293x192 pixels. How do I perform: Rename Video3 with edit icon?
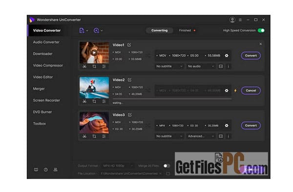pyautogui.click(x=130, y=115)
